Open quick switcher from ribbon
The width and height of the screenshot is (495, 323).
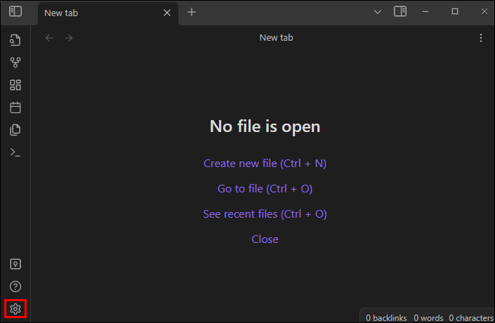pyautogui.click(x=15, y=40)
